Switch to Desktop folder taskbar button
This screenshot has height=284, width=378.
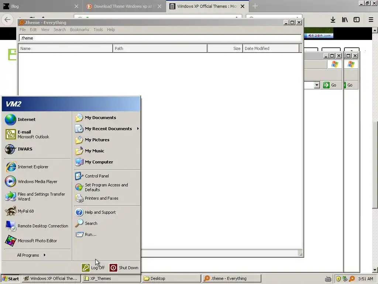[x=171, y=278]
